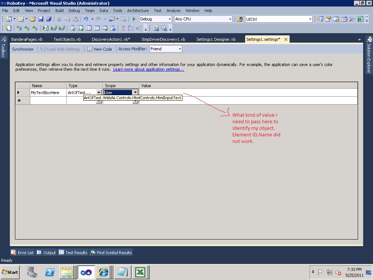The height and width of the screenshot is (280, 373).
Task: Open PowerShell from the taskbar
Action: tap(50, 272)
